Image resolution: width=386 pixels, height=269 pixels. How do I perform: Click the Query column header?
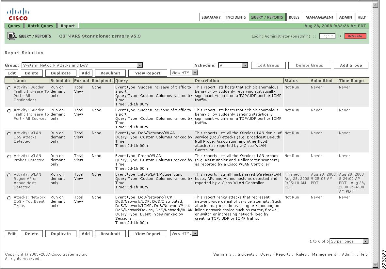154,81
